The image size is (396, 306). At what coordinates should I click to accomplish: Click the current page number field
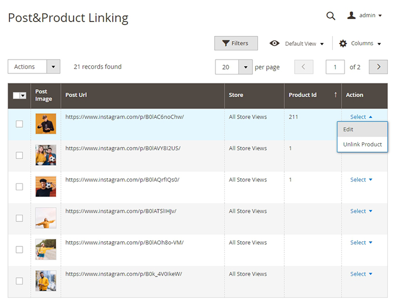(335, 67)
